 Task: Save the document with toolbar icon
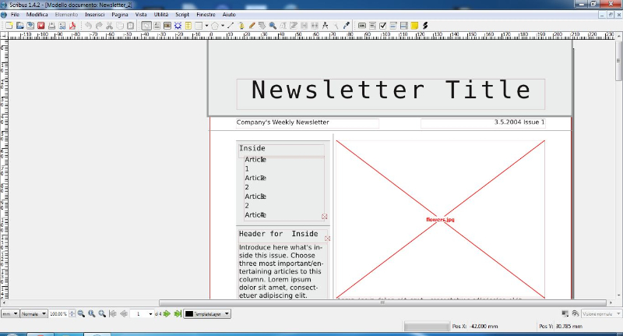point(30,26)
